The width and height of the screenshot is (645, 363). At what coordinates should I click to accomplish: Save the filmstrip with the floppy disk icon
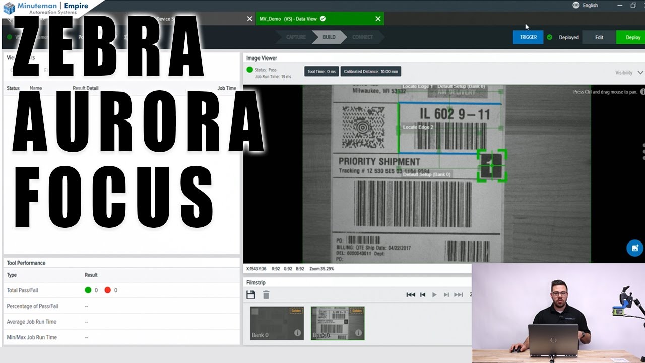tap(251, 295)
